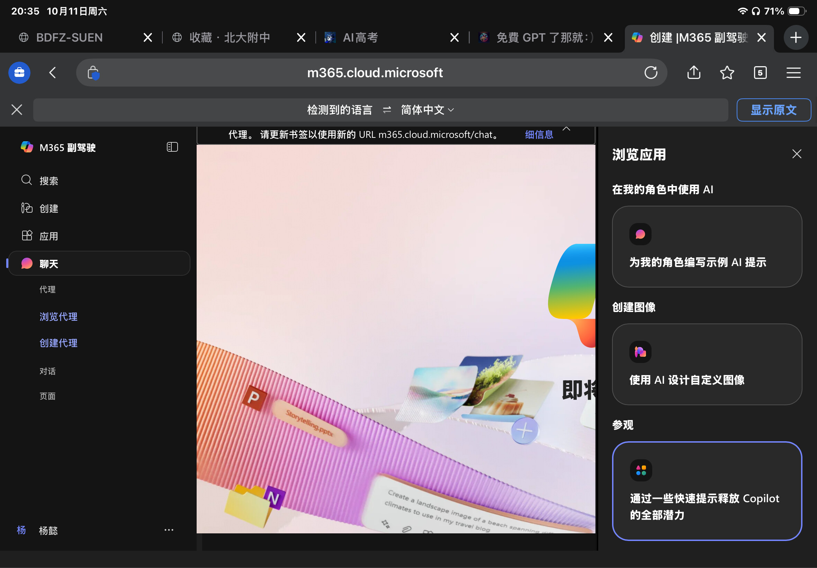This screenshot has width=817, height=568.
Task: Click the blue briefcase profile icon
Action: tap(19, 73)
